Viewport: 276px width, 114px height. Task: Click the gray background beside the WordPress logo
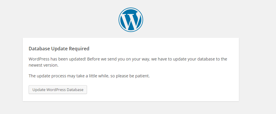coord(194,19)
